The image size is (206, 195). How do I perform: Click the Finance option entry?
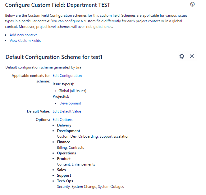tap(64, 142)
